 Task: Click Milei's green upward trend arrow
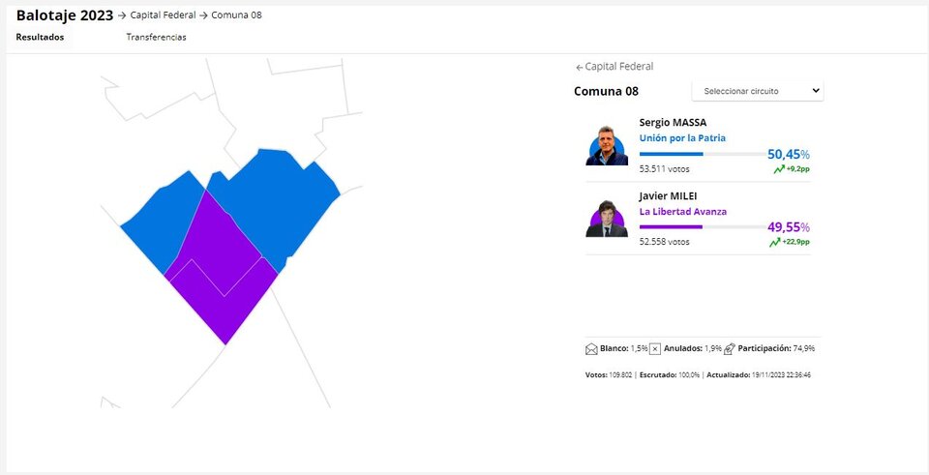click(x=775, y=242)
